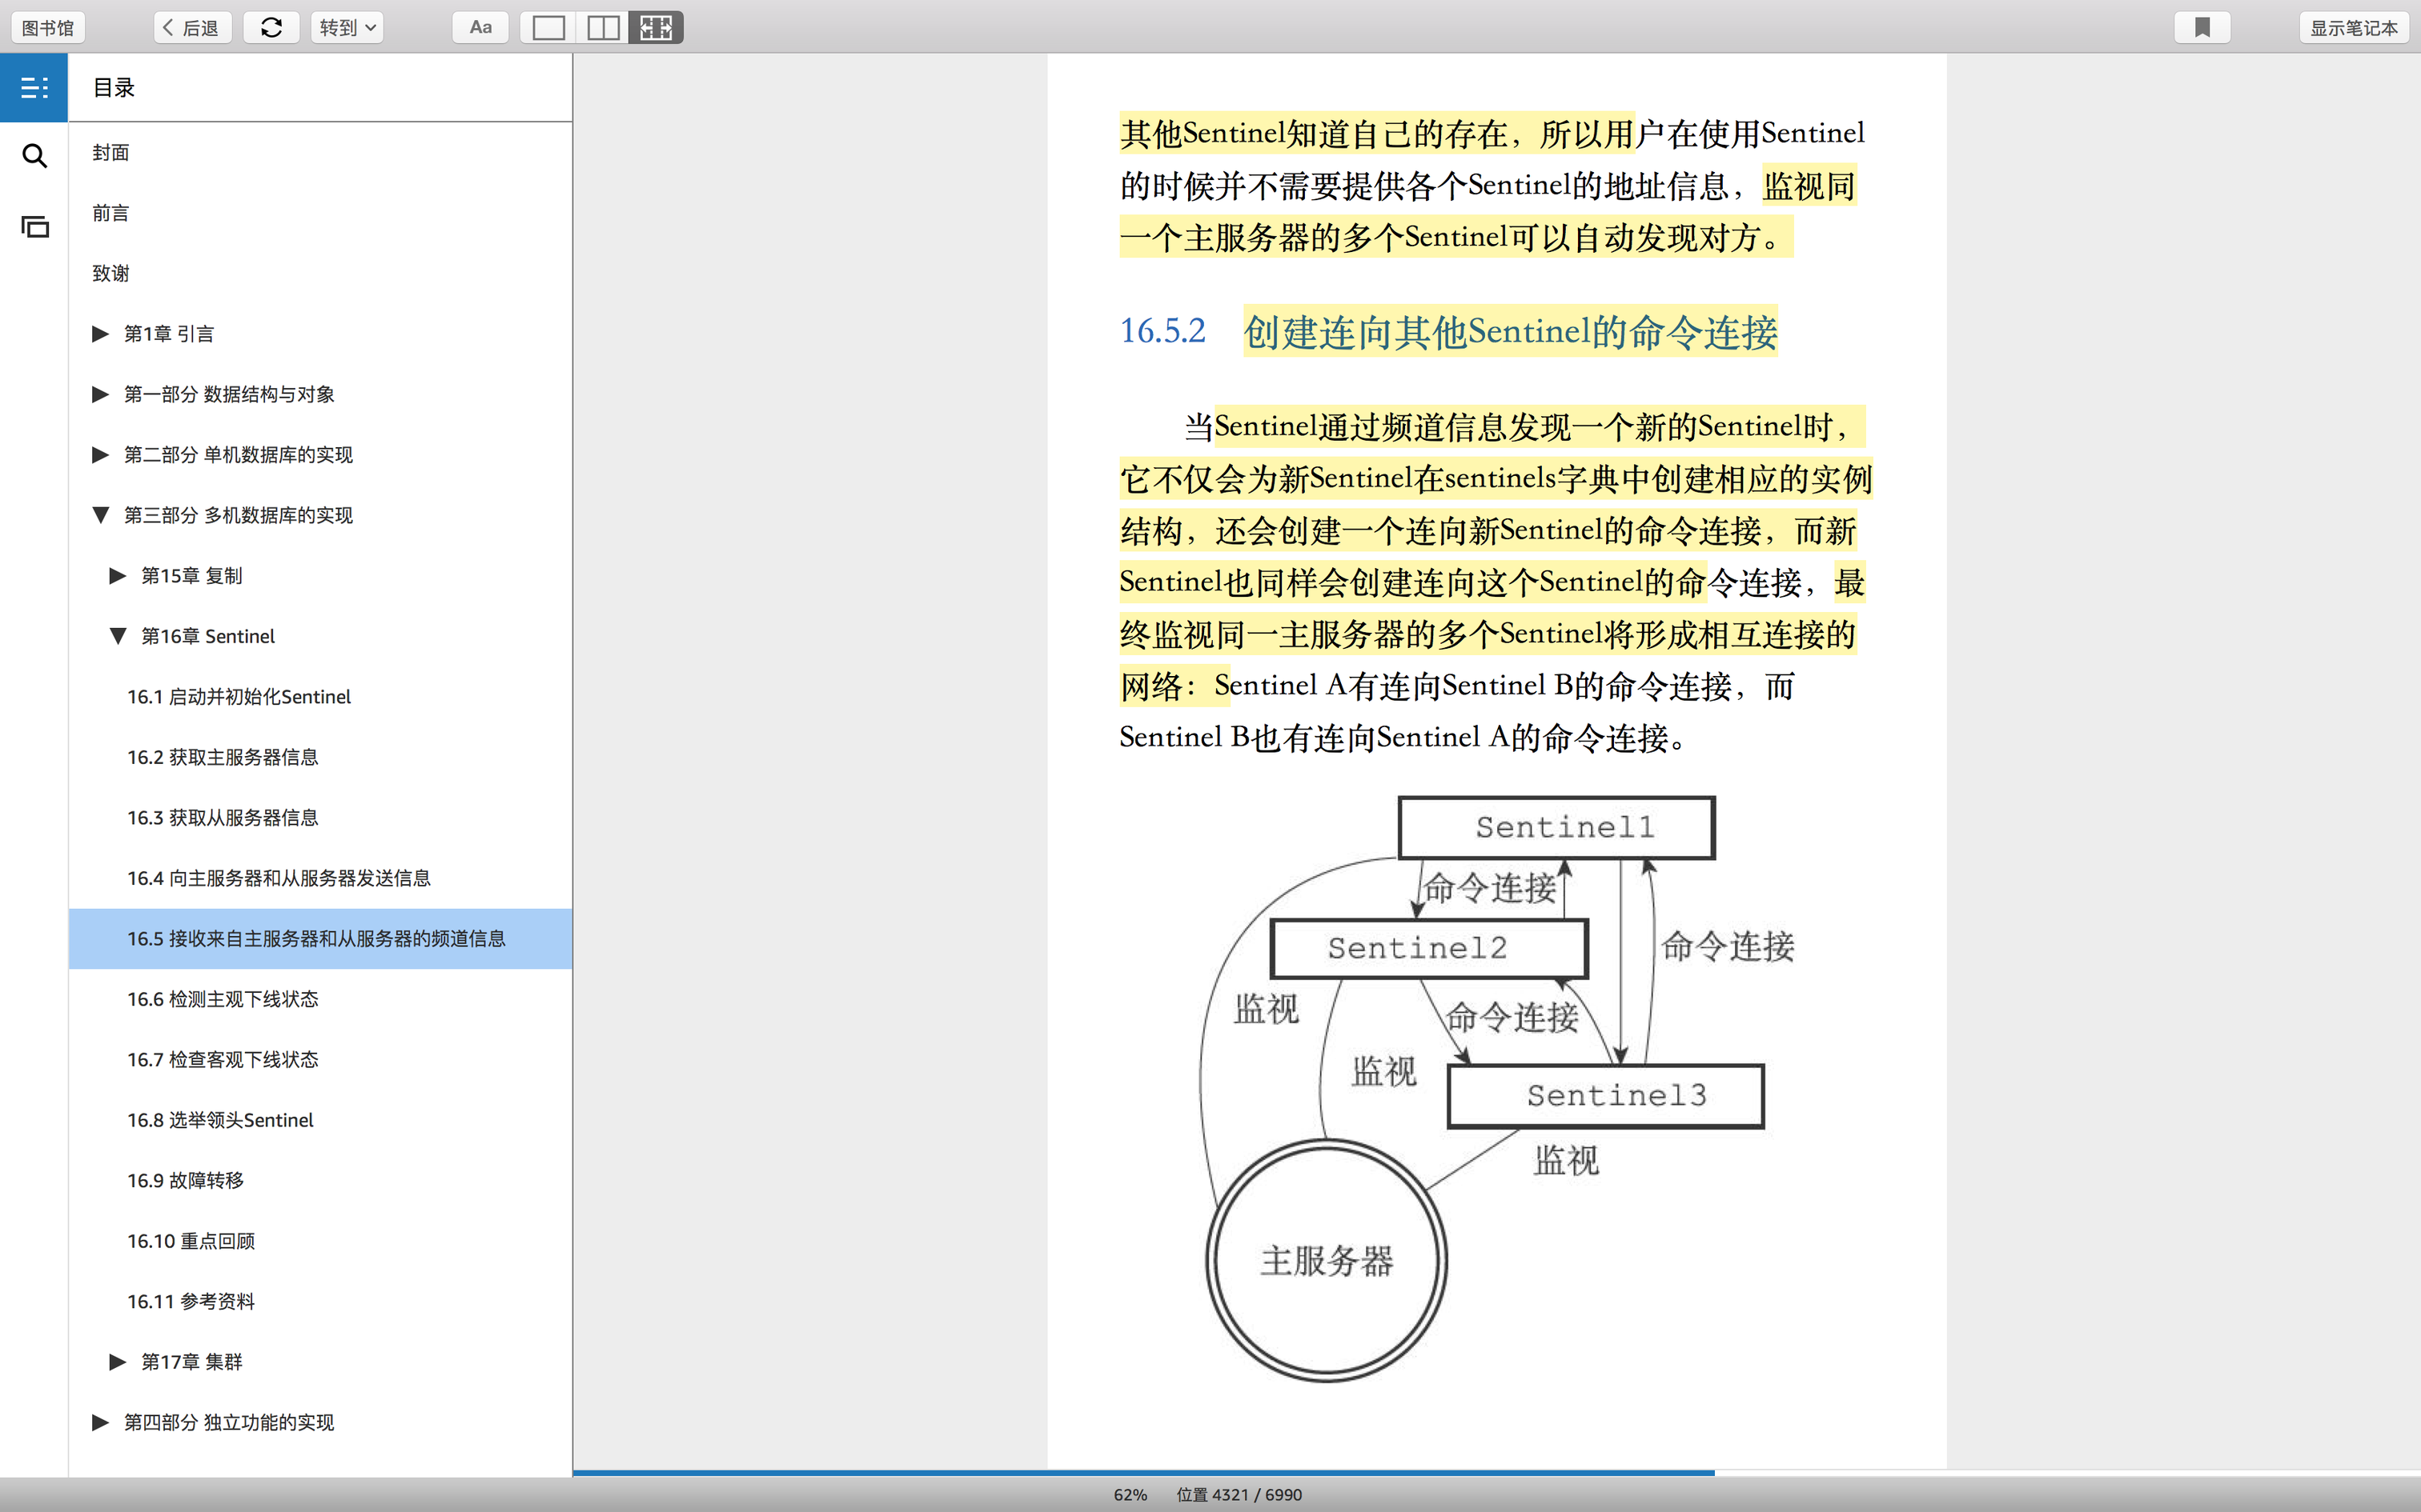The width and height of the screenshot is (2421, 1512).
Task: Go to 16.8 选举领头Sentinel section
Action: [220, 1120]
